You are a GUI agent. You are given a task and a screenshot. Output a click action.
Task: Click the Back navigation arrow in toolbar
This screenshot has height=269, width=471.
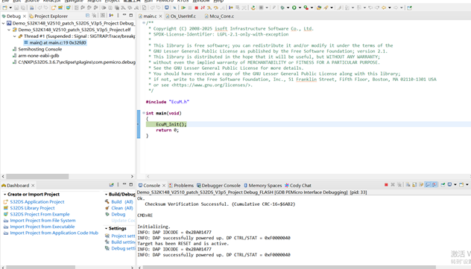pyautogui.click(x=384, y=7)
